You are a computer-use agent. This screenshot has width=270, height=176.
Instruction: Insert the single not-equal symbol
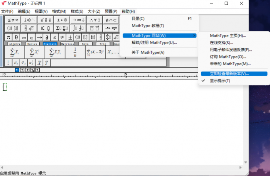click(x=62, y=37)
